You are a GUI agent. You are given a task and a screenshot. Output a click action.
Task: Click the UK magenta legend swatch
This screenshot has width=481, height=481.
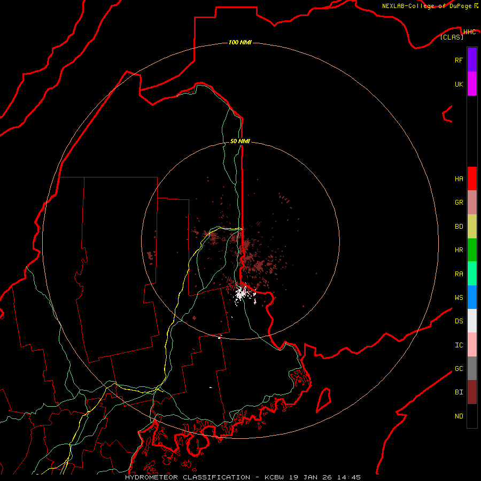[x=472, y=84]
